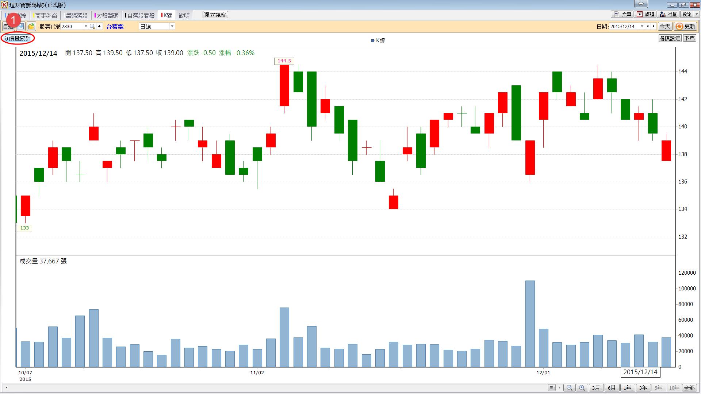Click the magnifier stock search icon
This screenshot has width=701, height=394.
pos(92,26)
